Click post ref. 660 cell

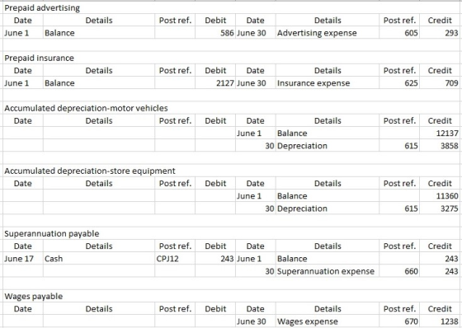[x=399, y=271]
